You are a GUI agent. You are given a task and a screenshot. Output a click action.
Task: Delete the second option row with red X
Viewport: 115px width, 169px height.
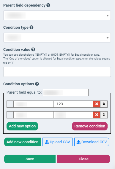97,115
